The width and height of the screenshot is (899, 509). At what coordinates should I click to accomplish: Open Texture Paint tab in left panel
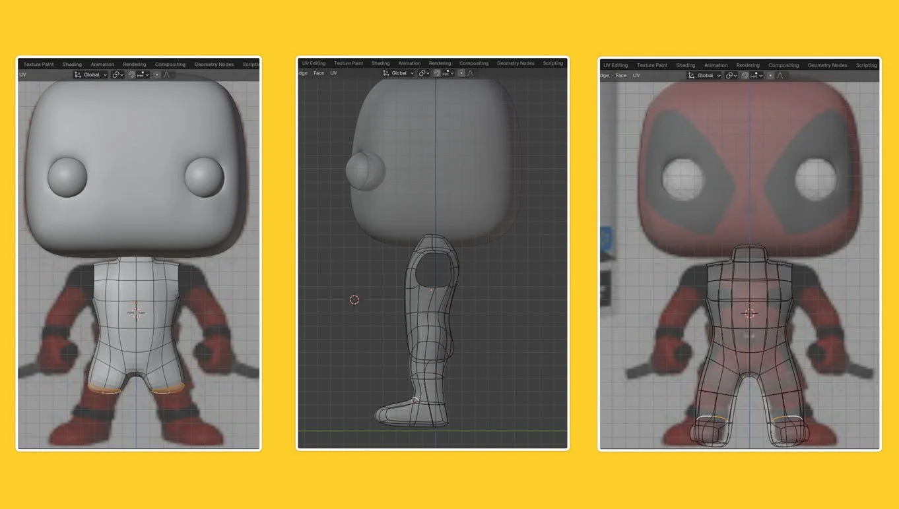[x=38, y=65]
